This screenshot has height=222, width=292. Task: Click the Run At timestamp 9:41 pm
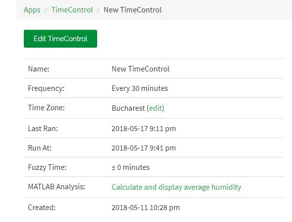144,148
